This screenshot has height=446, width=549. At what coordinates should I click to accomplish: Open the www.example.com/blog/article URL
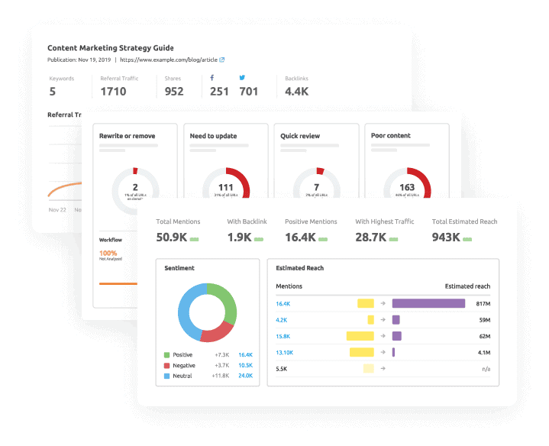[x=168, y=60]
